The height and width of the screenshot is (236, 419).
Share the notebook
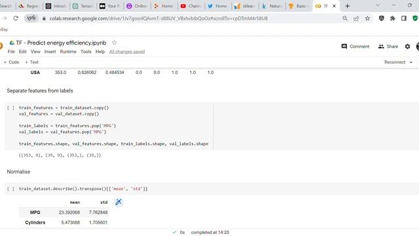pos(388,47)
